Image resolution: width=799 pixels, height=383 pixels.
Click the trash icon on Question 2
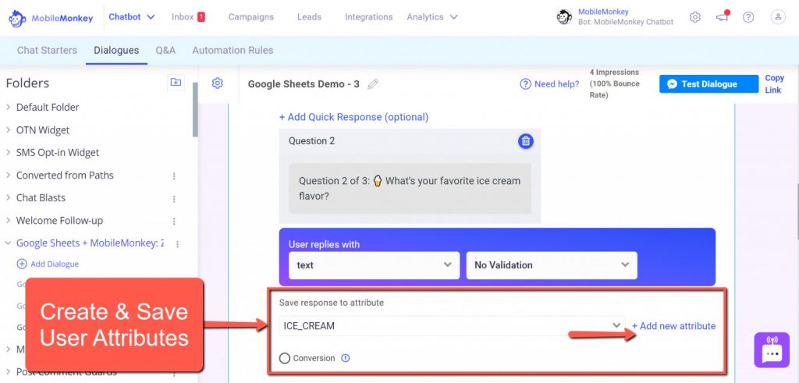[526, 141]
